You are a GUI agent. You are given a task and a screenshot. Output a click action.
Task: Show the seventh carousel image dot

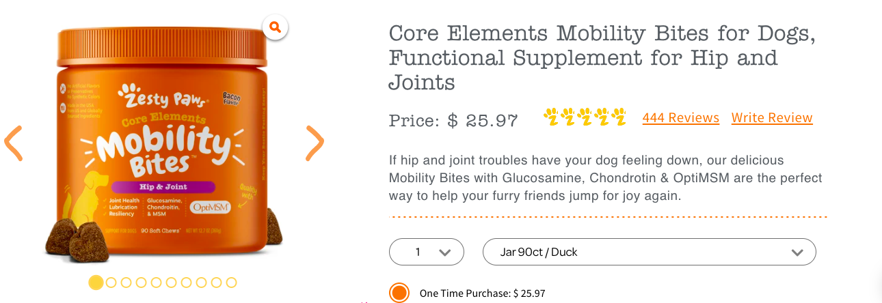(x=187, y=283)
